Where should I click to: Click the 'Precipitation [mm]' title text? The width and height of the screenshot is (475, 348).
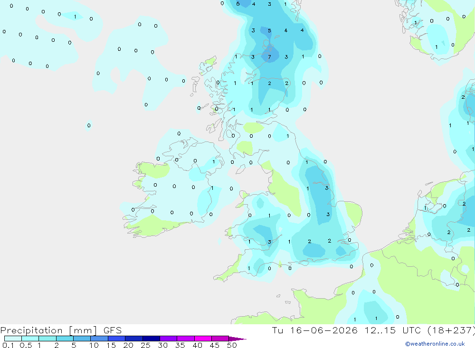(48, 330)
